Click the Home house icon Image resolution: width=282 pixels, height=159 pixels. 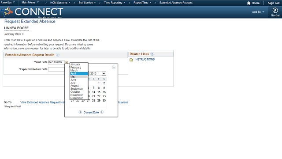pos(249,3)
